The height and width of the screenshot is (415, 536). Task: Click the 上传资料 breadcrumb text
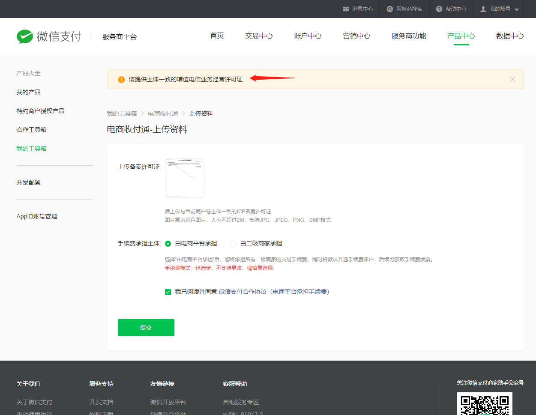coord(201,113)
